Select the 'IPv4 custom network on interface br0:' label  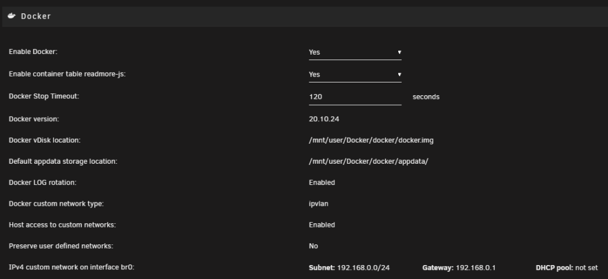pyautogui.click(x=71, y=267)
